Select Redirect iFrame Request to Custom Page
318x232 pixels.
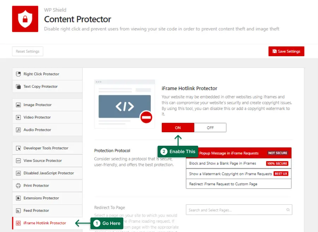tap(238, 184)
